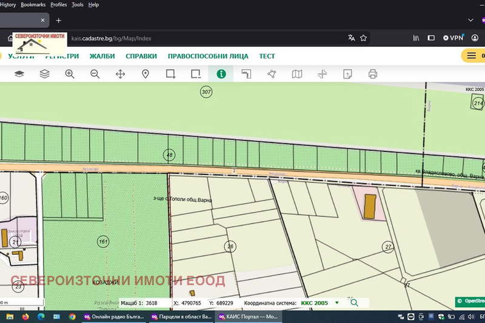Open Google Chrome from taskbar
485x323 pixels.
click(72, 316)
